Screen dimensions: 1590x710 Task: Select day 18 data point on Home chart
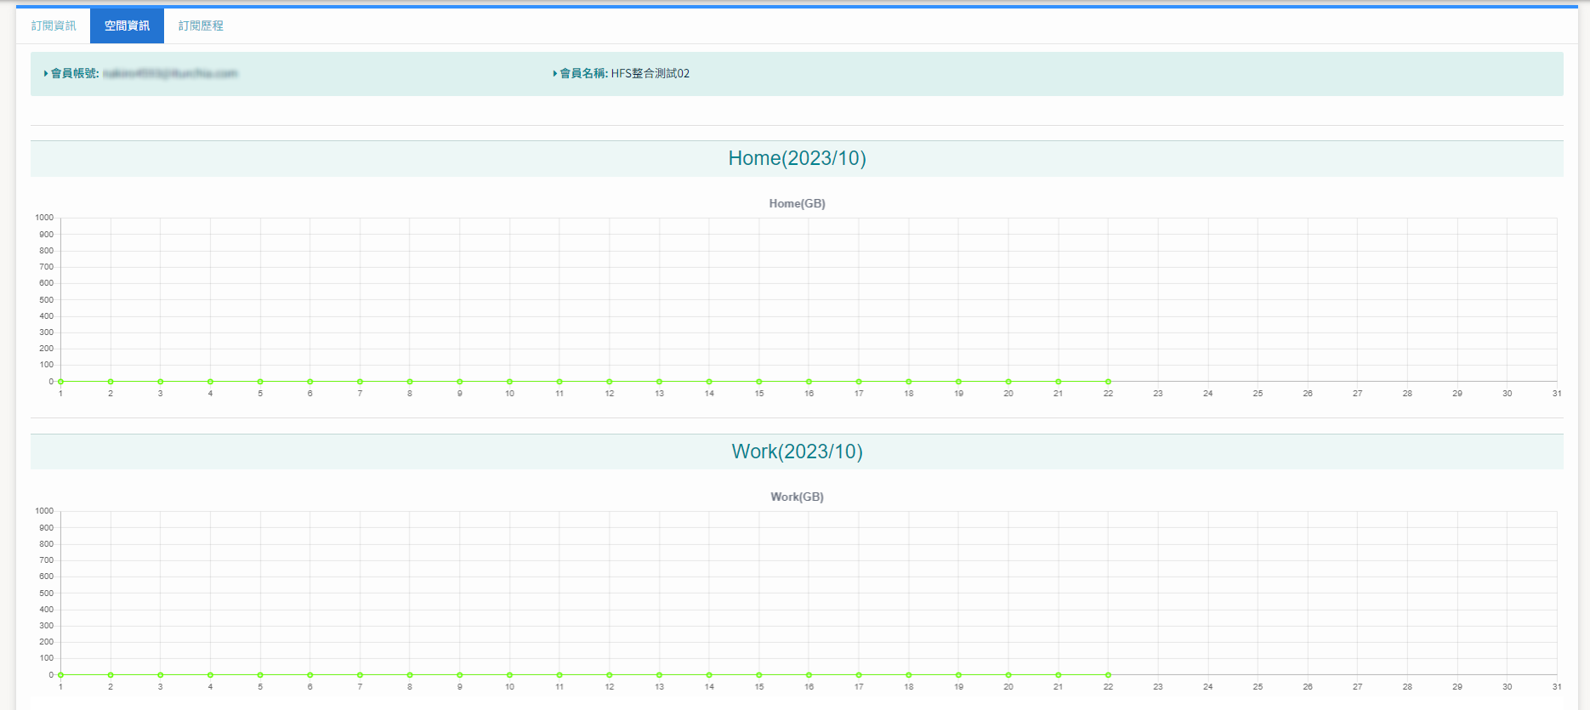pyautogui.click(x=909, y=382)
